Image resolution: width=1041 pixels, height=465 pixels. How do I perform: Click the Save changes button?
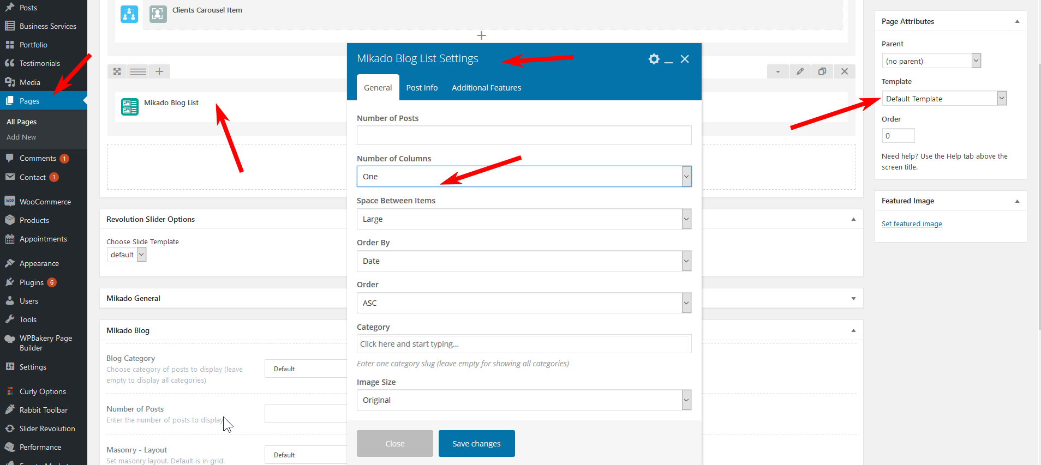click(x=476, y=444)
